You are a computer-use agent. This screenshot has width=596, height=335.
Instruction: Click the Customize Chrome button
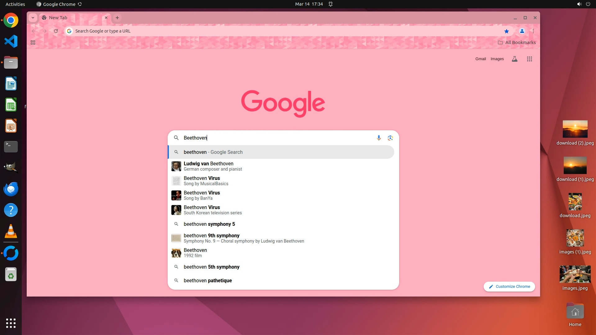(x=509, y=287)
